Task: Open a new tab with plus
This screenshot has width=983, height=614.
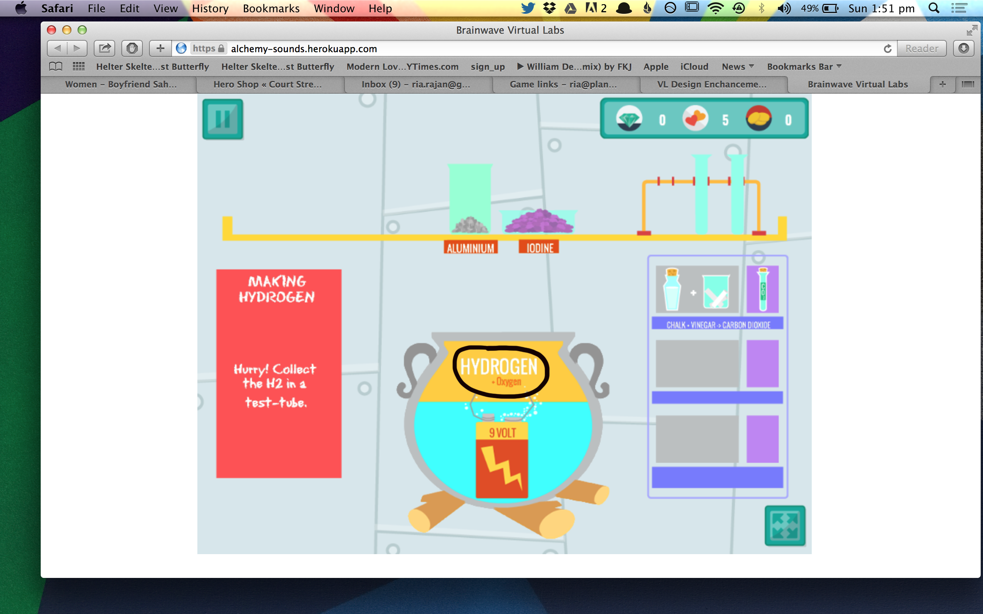Action: click(942, 84)
